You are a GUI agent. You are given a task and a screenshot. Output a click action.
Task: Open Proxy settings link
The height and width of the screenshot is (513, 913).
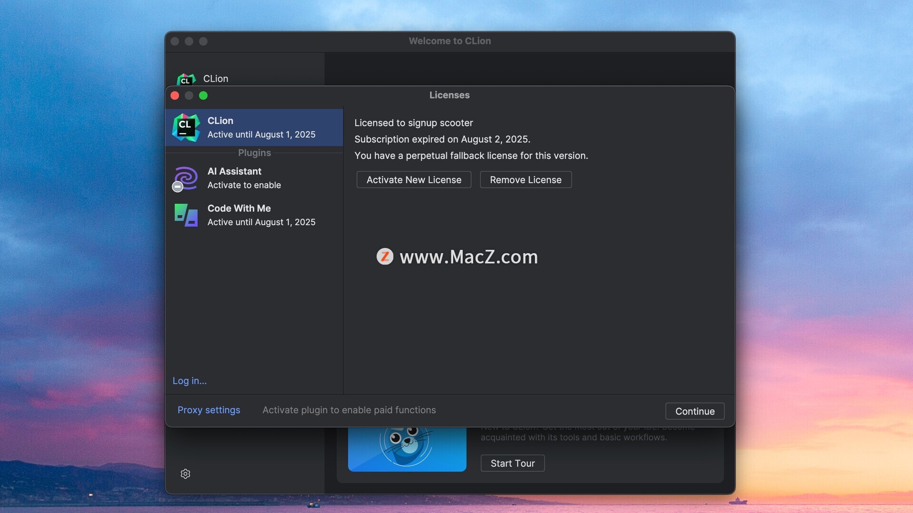pos(209,410)
